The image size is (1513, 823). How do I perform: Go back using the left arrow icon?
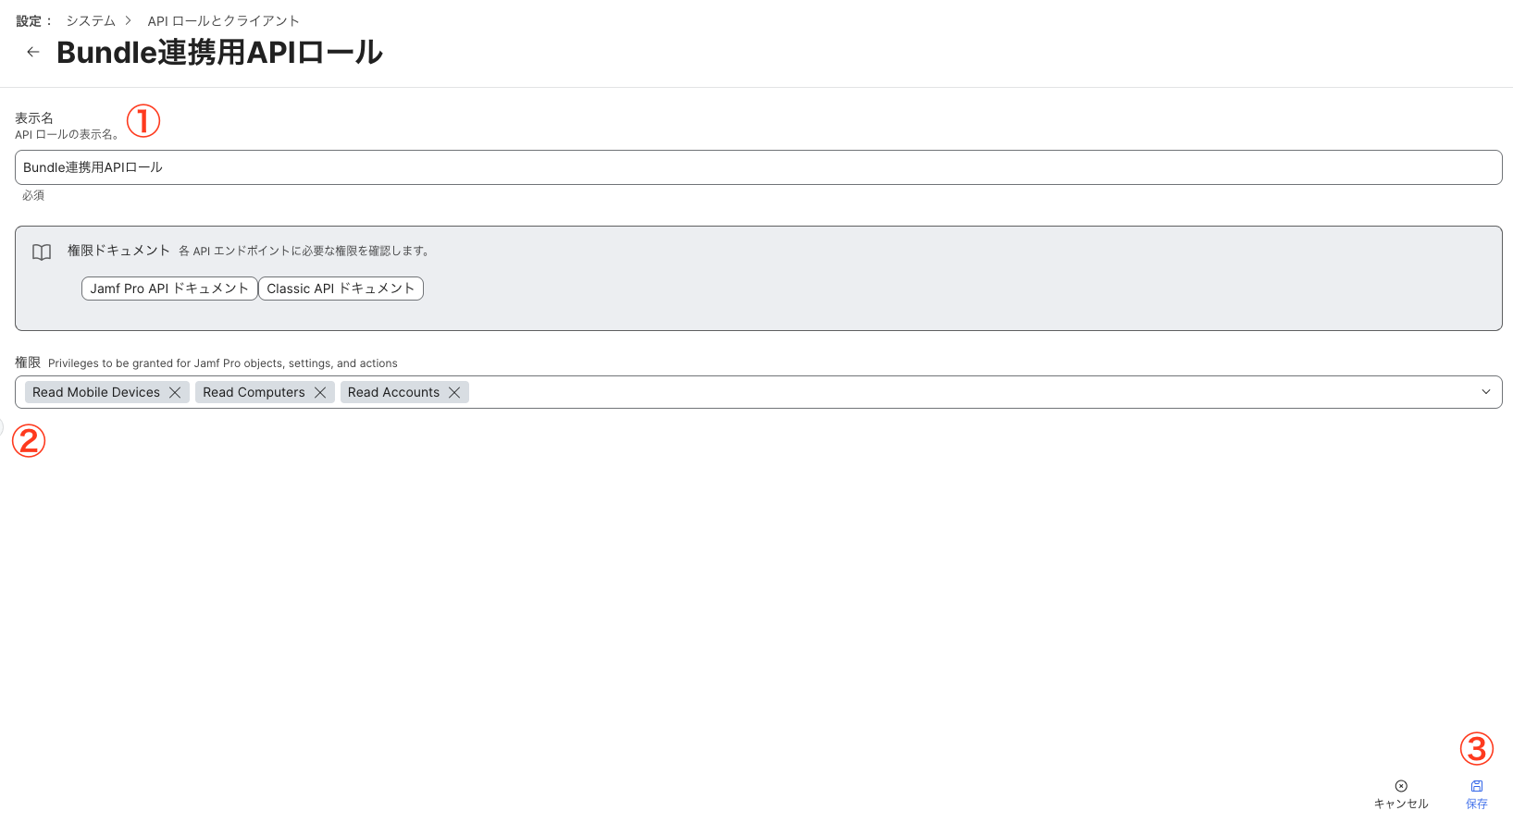pyautogui.click(x=33, y=52)
